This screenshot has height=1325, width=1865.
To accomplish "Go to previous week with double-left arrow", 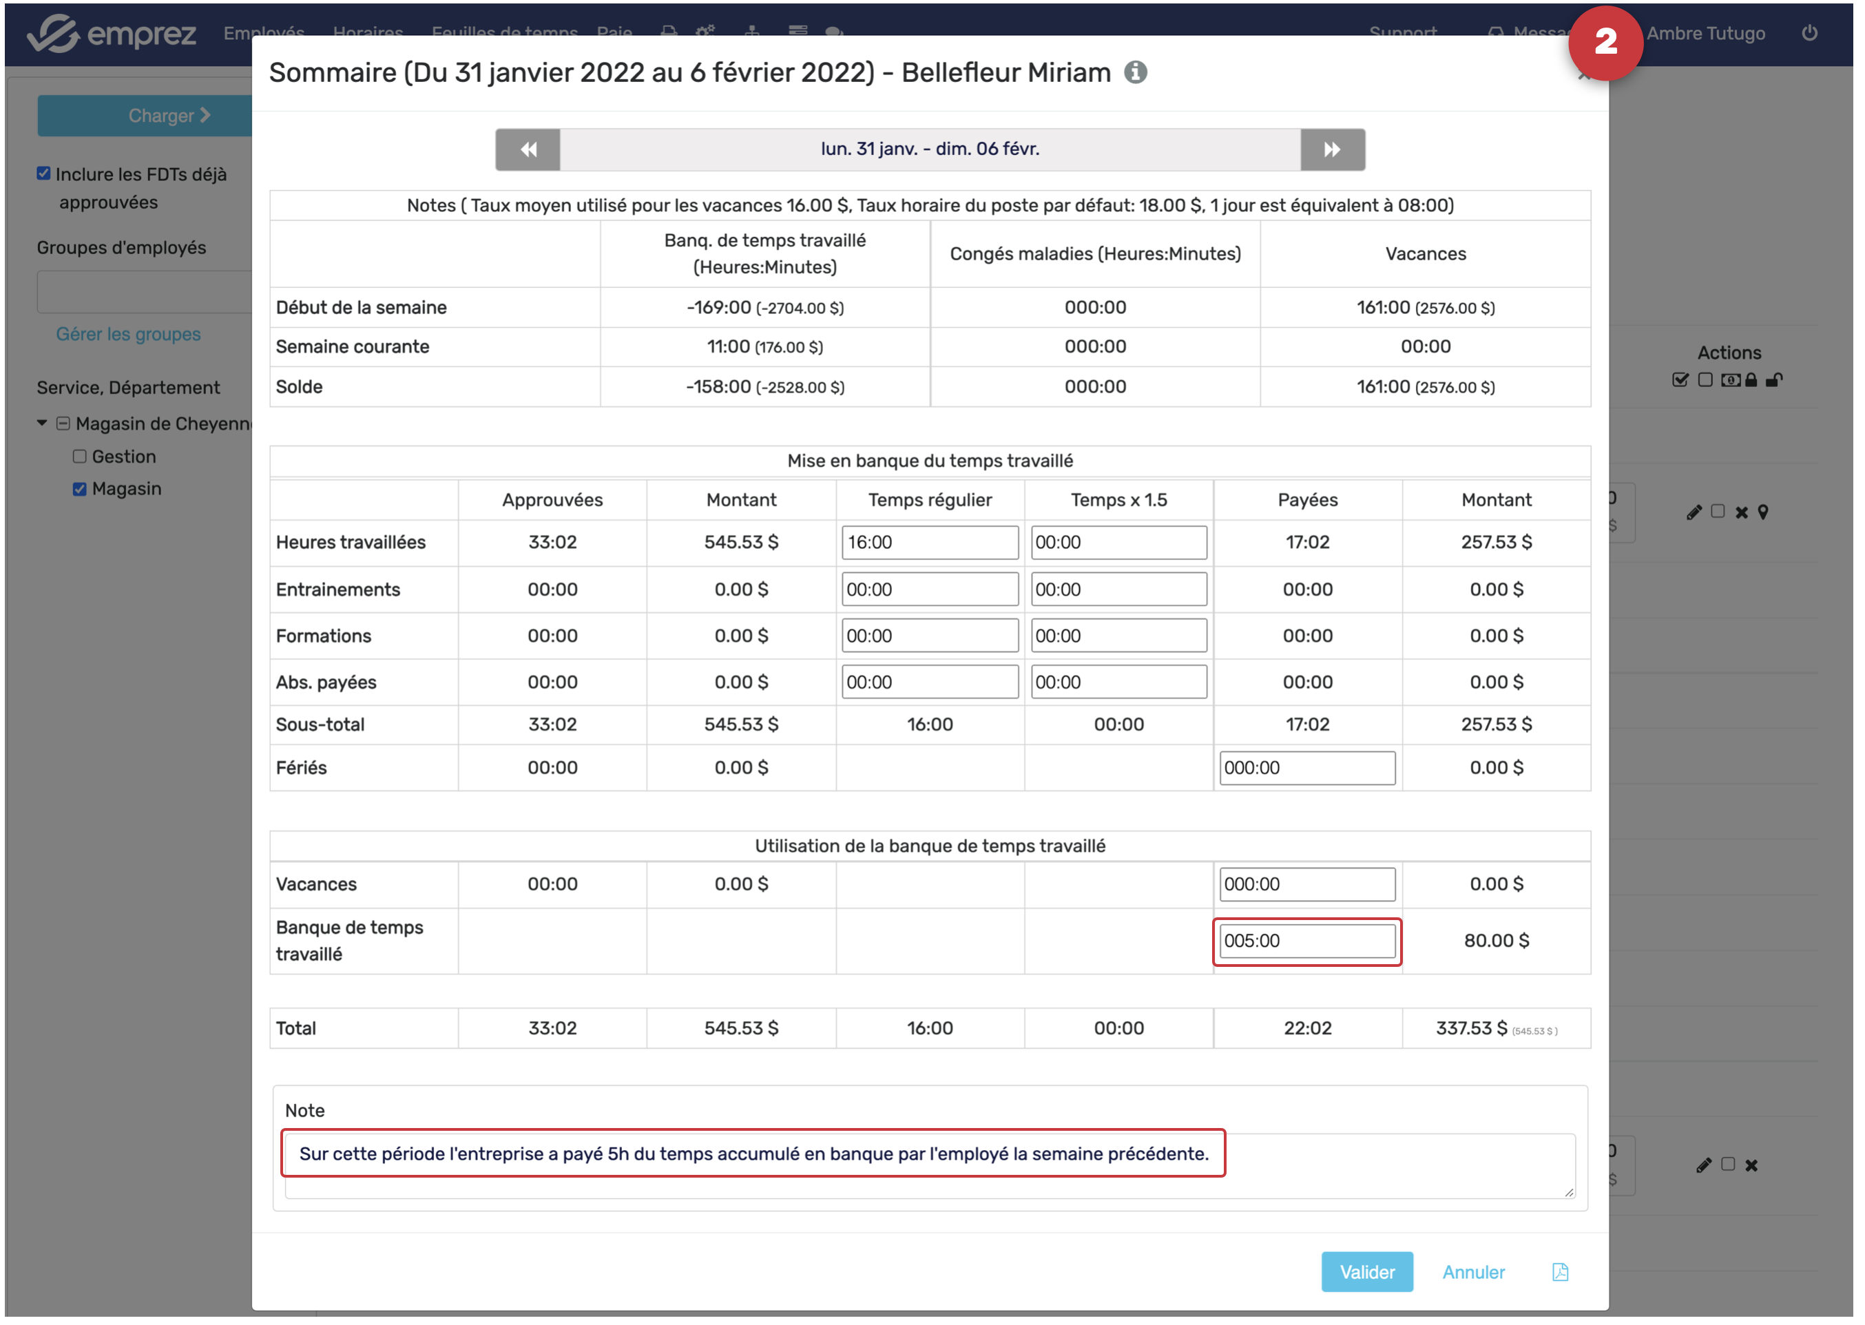I will (x=528, y=149).
